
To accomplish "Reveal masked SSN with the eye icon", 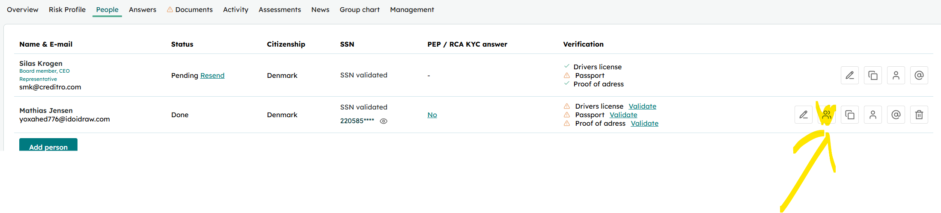I will click(384, 121).
